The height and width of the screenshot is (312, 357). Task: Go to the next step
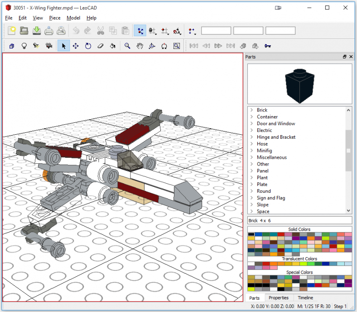(218, 46)
